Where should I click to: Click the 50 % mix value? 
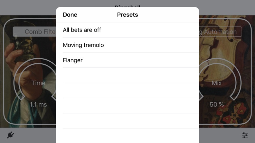click(x=217, y=105)
